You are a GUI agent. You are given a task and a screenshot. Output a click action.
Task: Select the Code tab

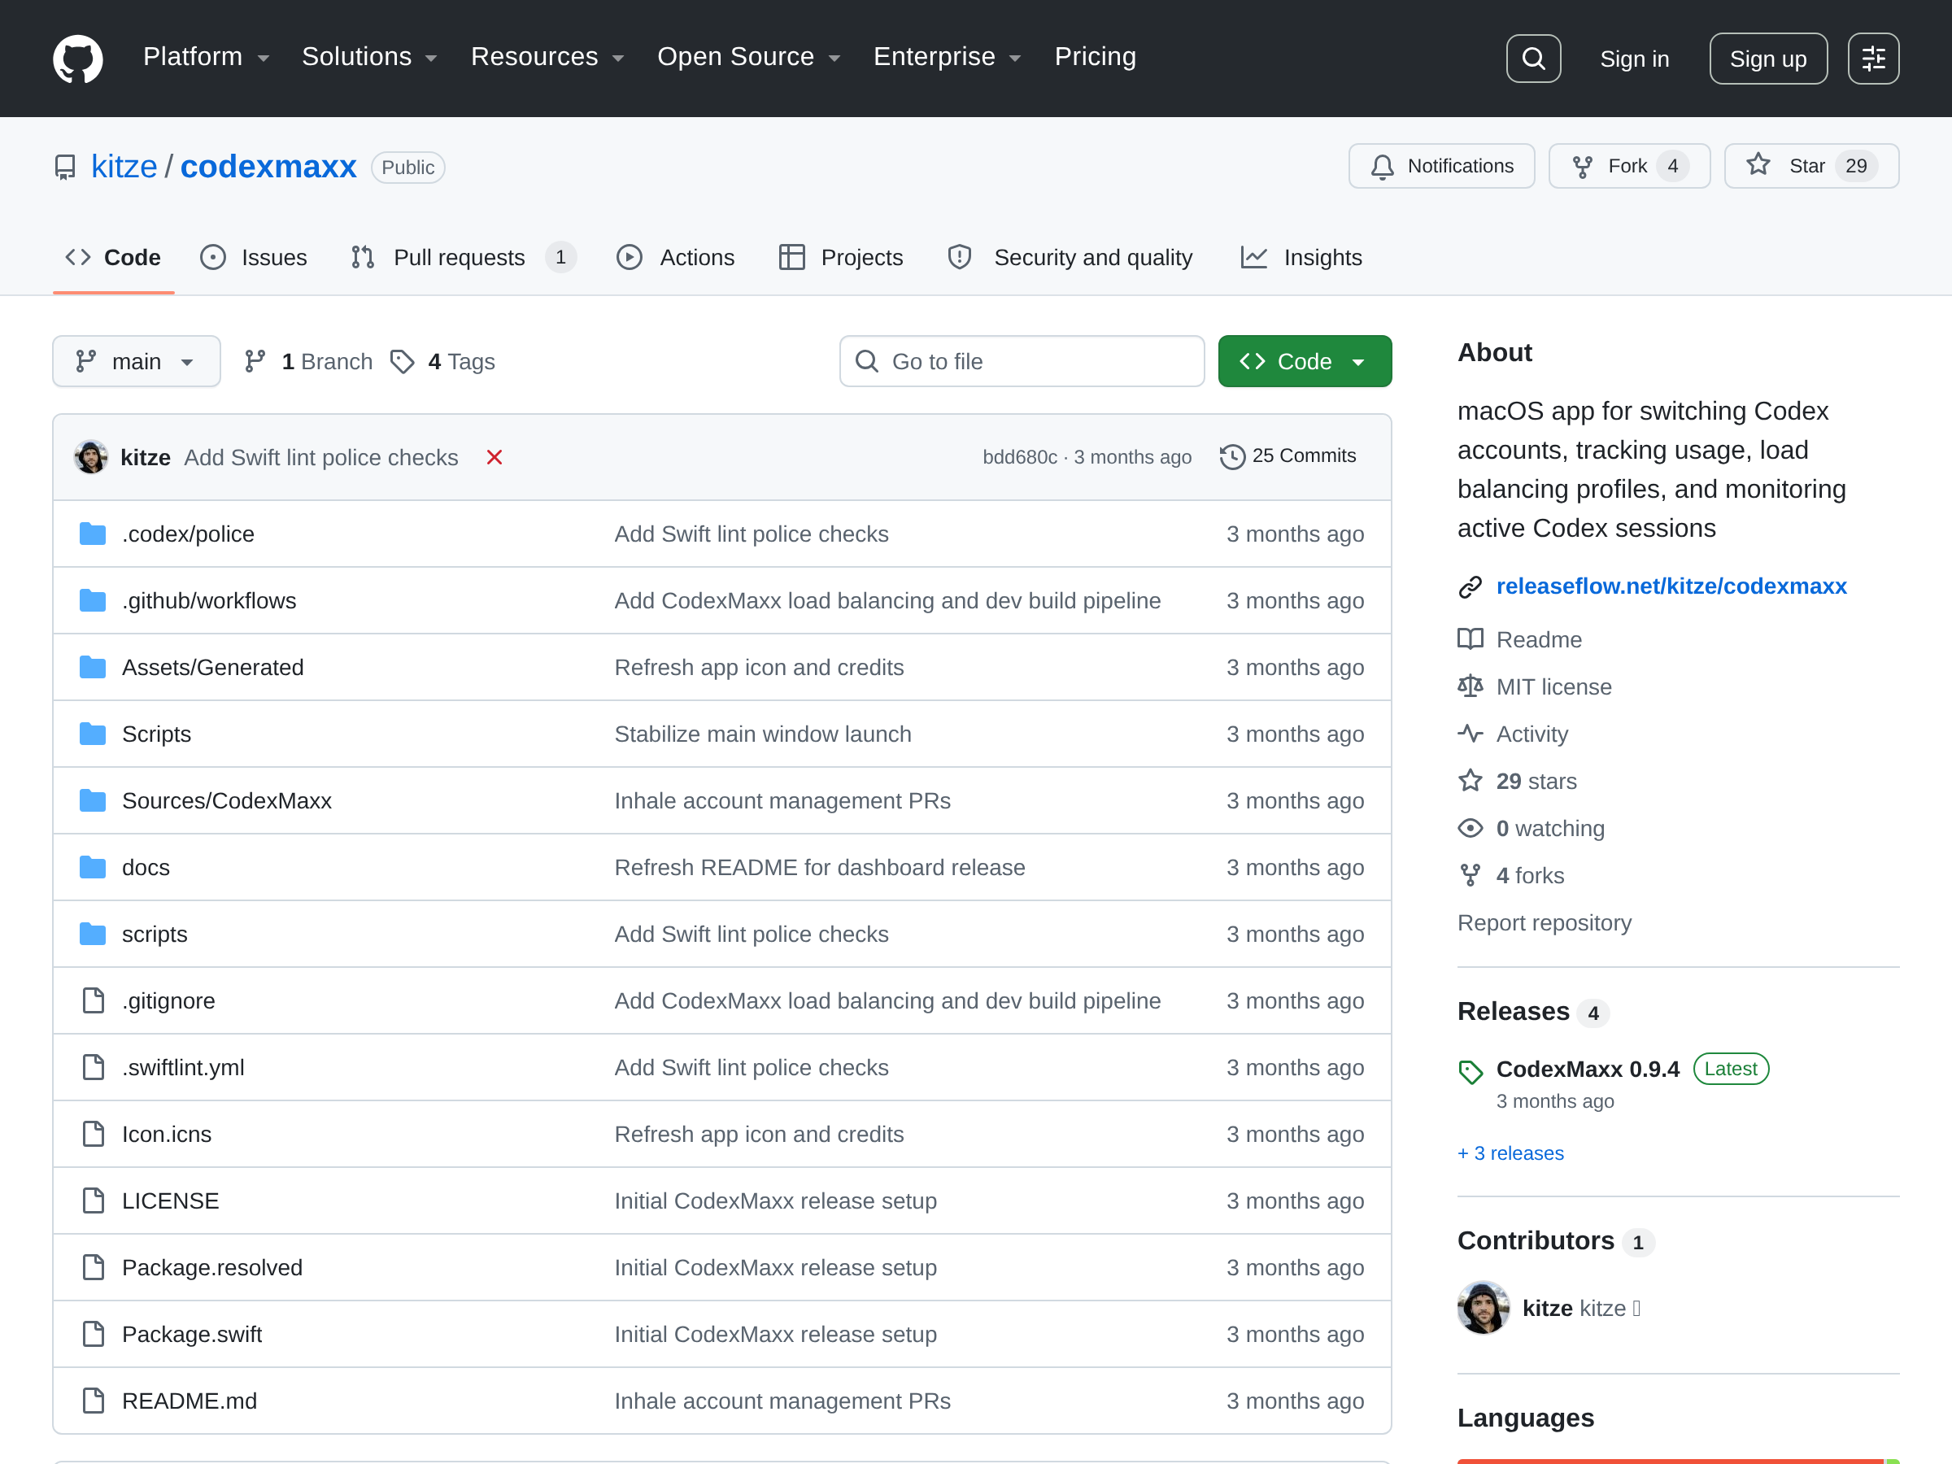[x=114, y=258]
